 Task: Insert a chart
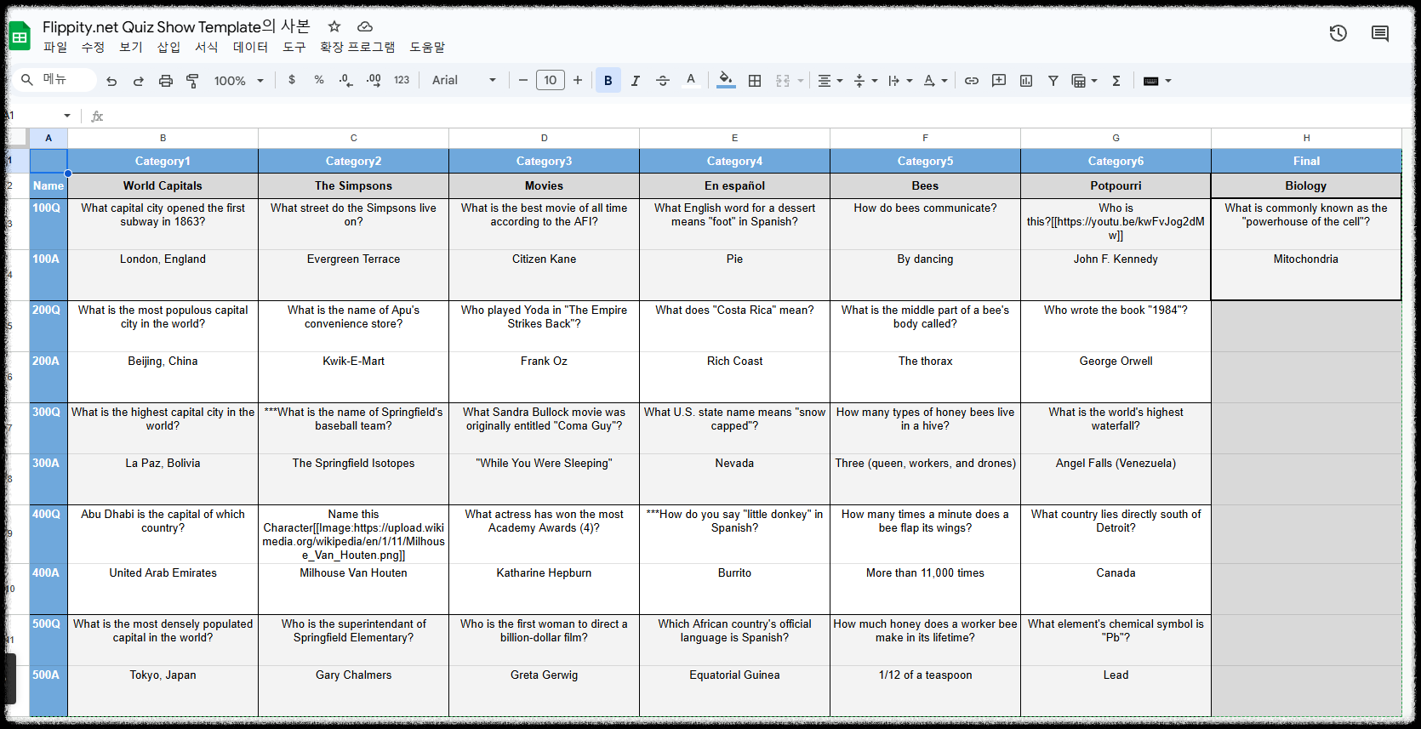pyautogui.click(x=1026, y=80)
